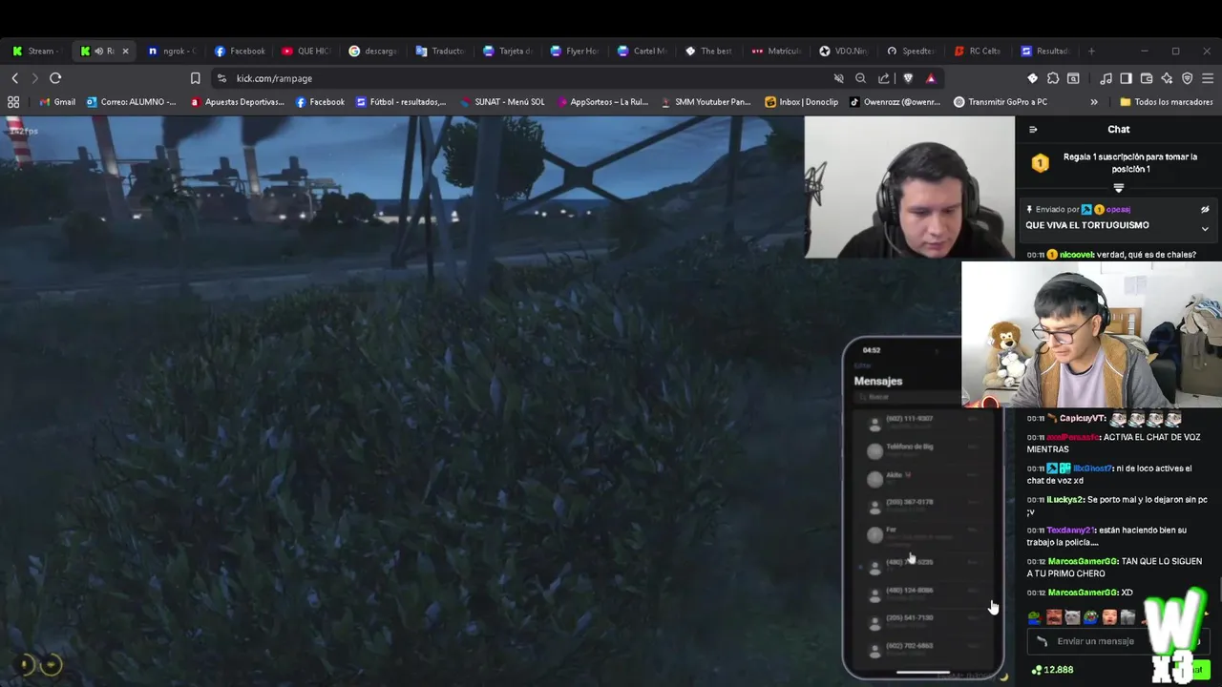The image size is (1222, 687).
Task: Open the Teléfono de Big conversation on phone
Action: tap(921, 450)
